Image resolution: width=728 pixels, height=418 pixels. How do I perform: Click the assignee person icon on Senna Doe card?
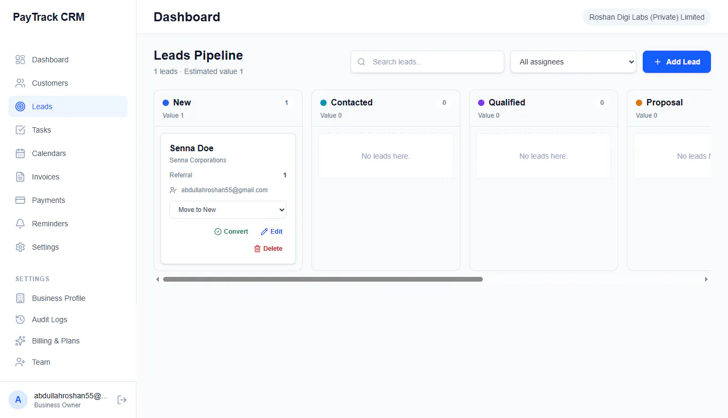pos(173,190)
